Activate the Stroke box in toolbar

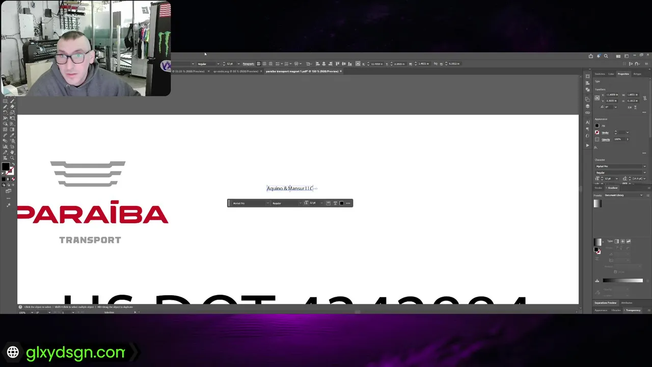[10, 170]
